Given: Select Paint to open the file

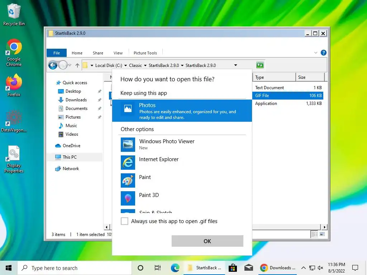Looking at the screenshot, I should [x=182, y=180].
